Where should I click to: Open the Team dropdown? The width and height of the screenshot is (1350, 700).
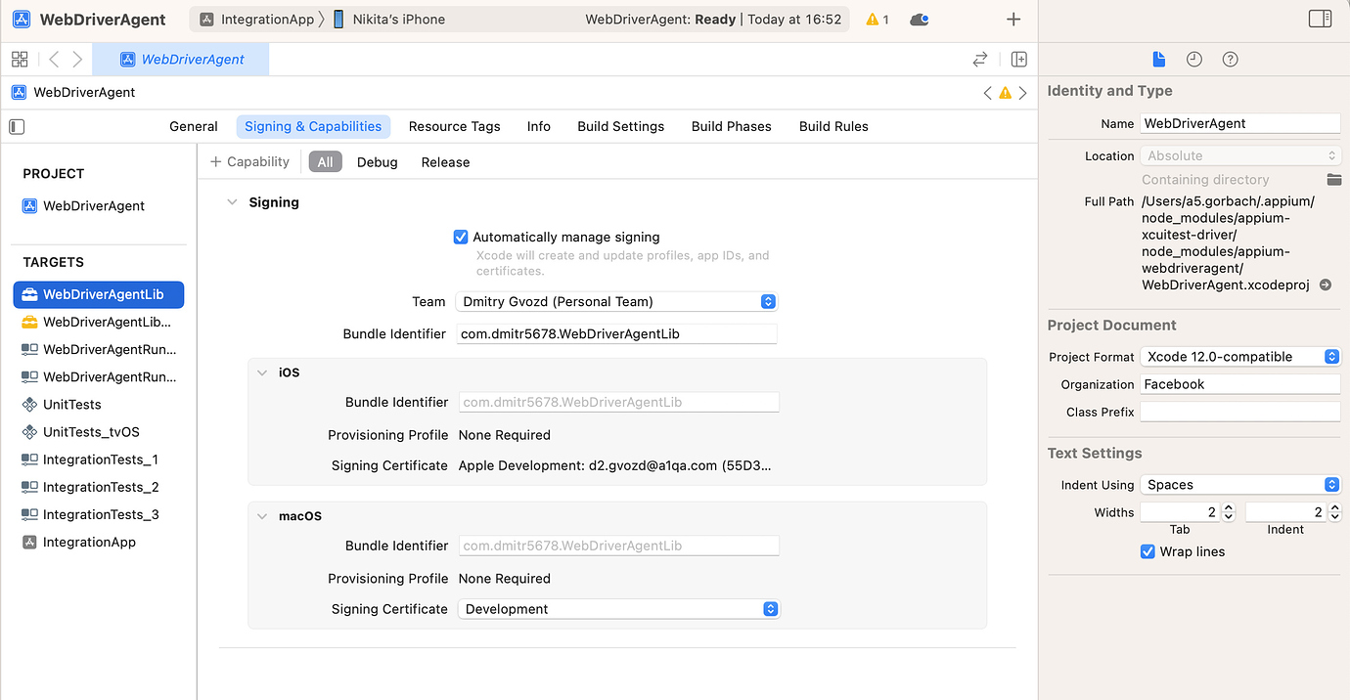click(x=767, y=301)
